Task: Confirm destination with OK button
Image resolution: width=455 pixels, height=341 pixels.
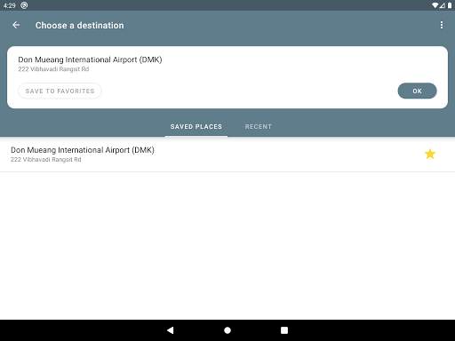Action: pos(417,91)
